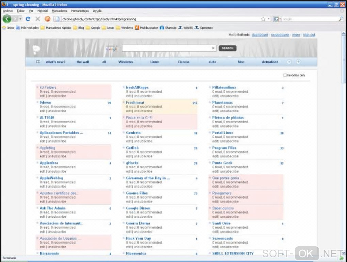Viewport: 347px width, 262px height.
Task: Click the star next to gHacks
Action: click(x=124, y=163)
